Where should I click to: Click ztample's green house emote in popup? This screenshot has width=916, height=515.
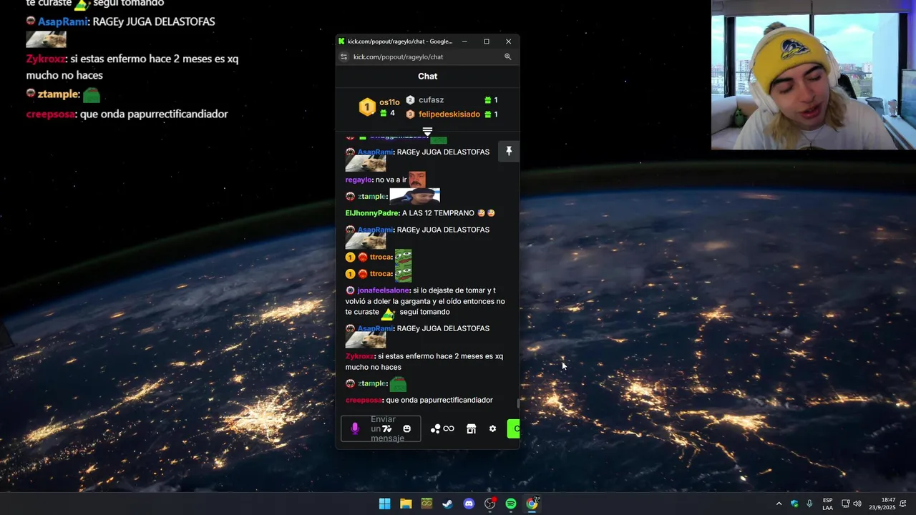[x=399, y=383]
